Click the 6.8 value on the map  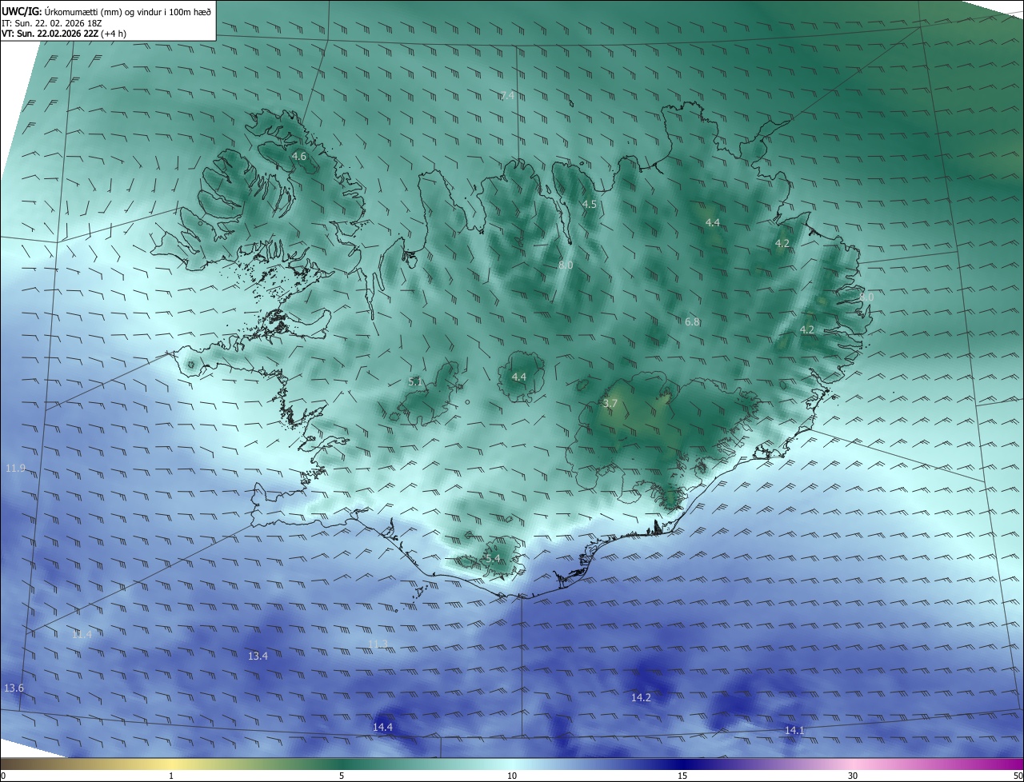692,322
